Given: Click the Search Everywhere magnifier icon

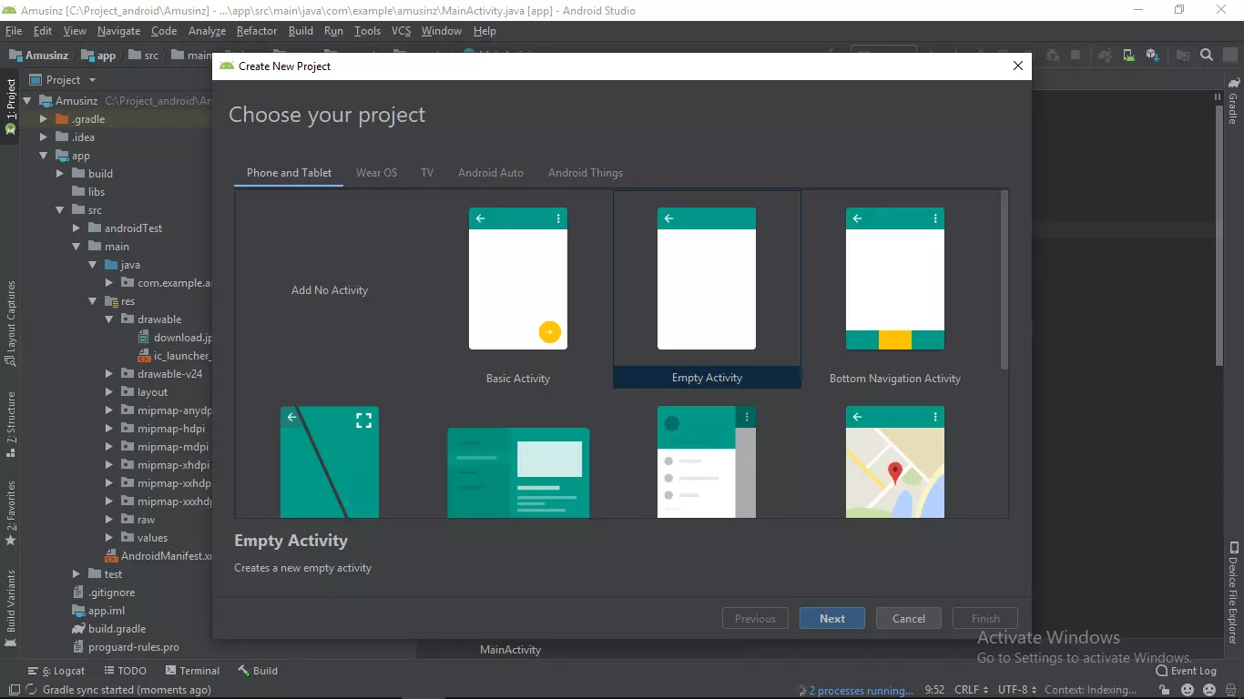Looking at the screenshot, I should click(1207, 55).
